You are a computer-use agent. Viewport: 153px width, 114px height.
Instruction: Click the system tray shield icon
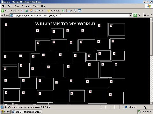(139, 111)
